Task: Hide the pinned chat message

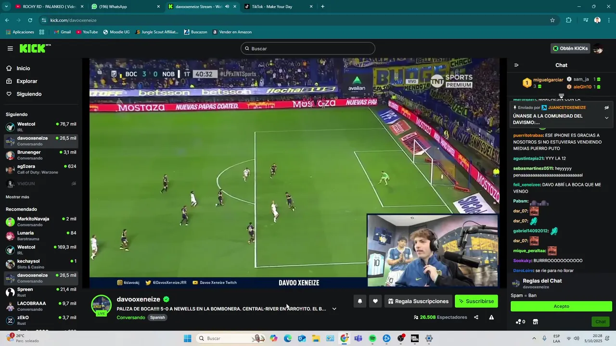Action: point(606,108)
